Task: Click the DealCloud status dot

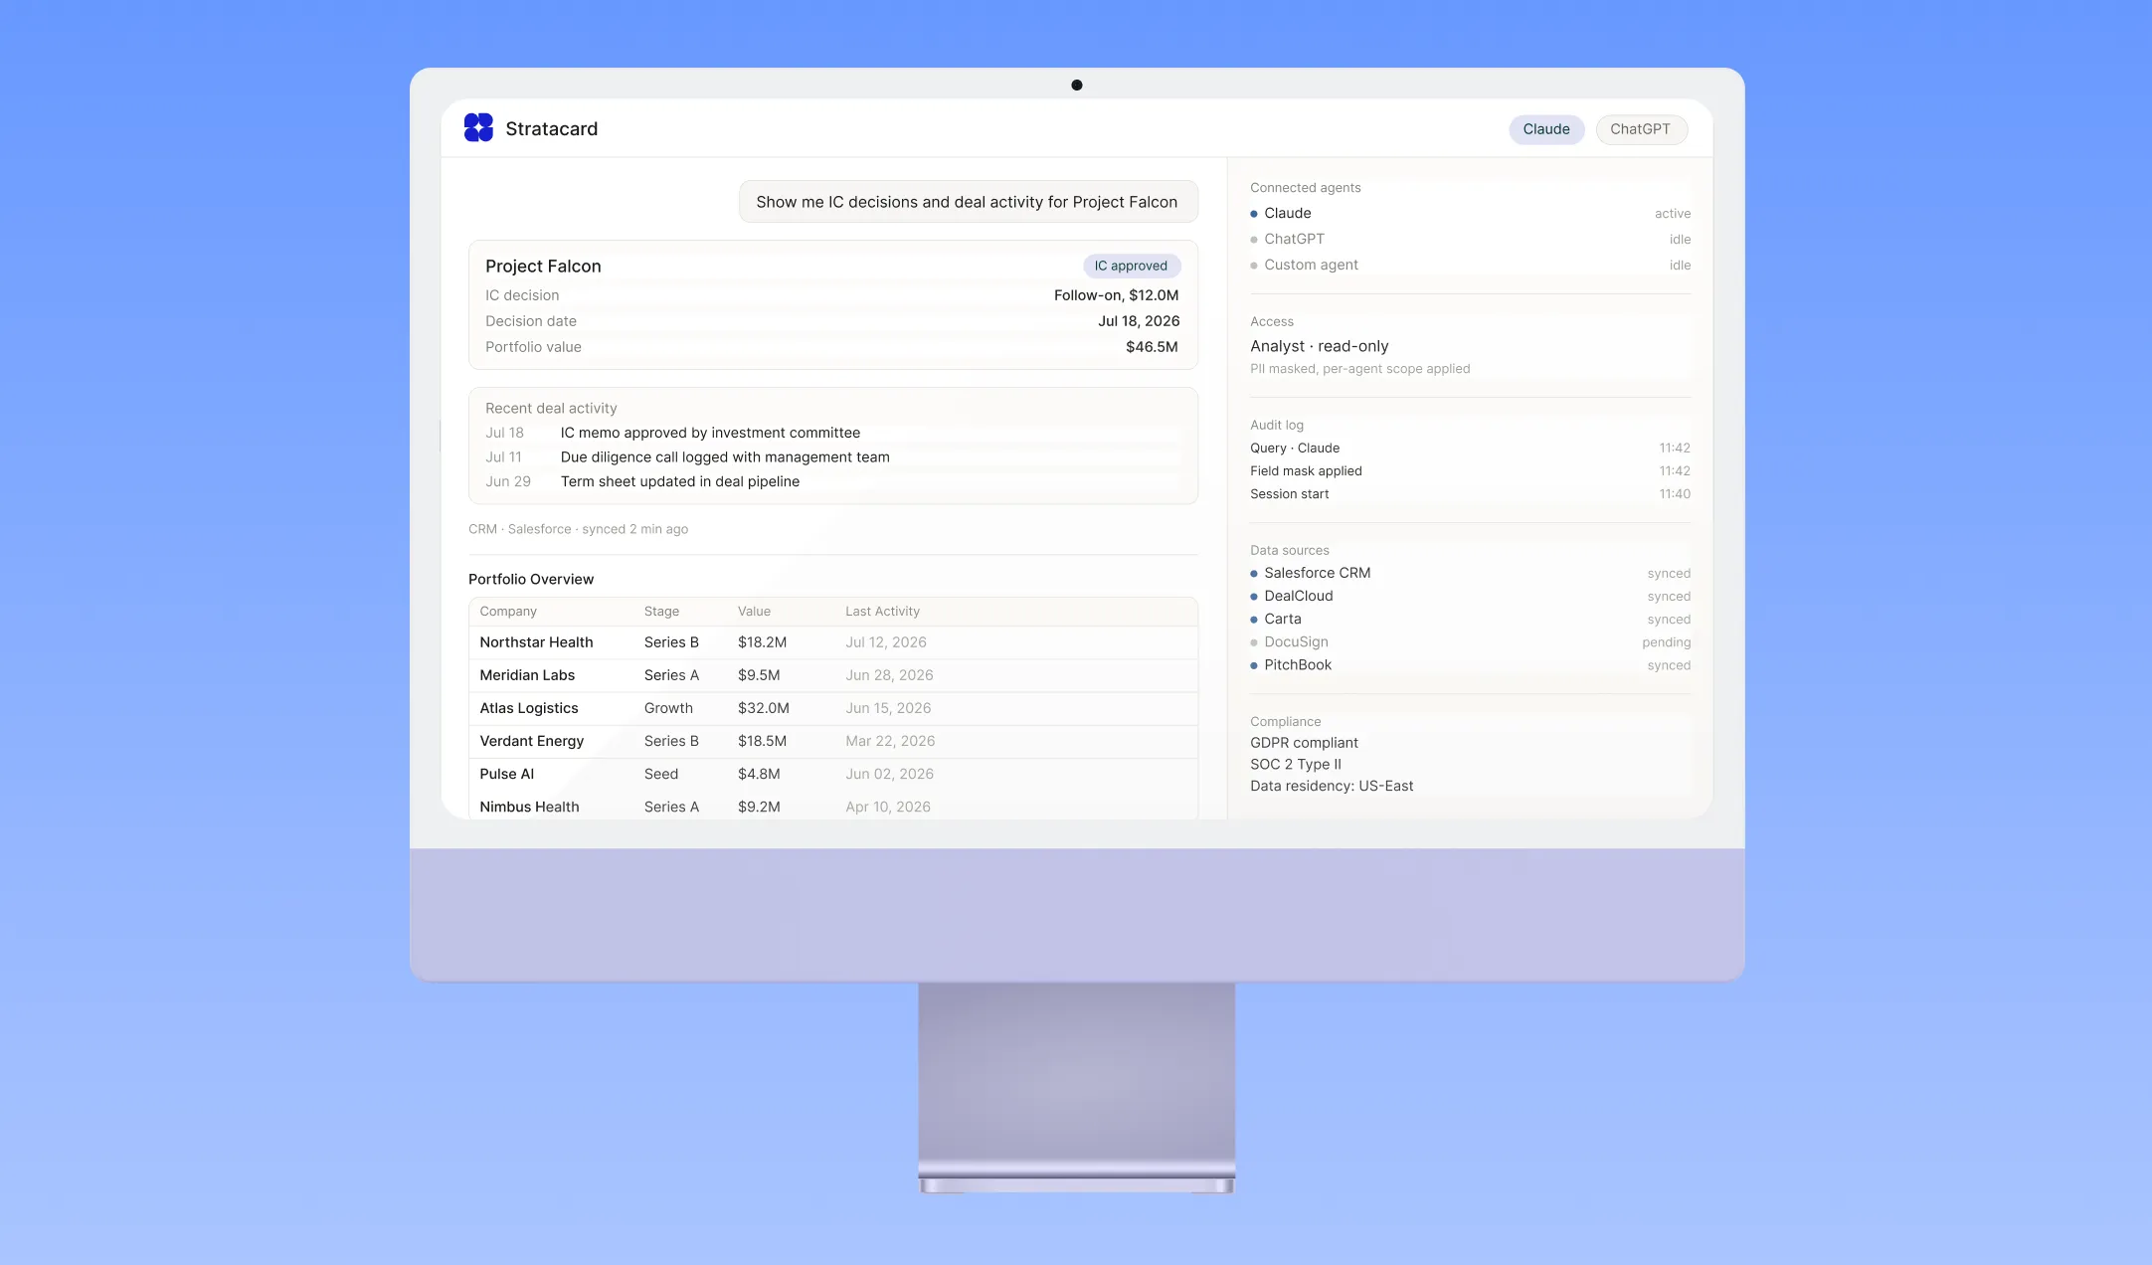Action: pos(1254,597)
